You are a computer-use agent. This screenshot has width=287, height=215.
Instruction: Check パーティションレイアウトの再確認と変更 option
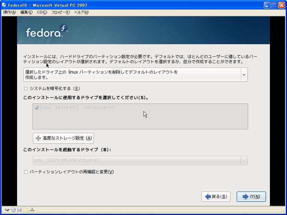(x=26, y=172)
